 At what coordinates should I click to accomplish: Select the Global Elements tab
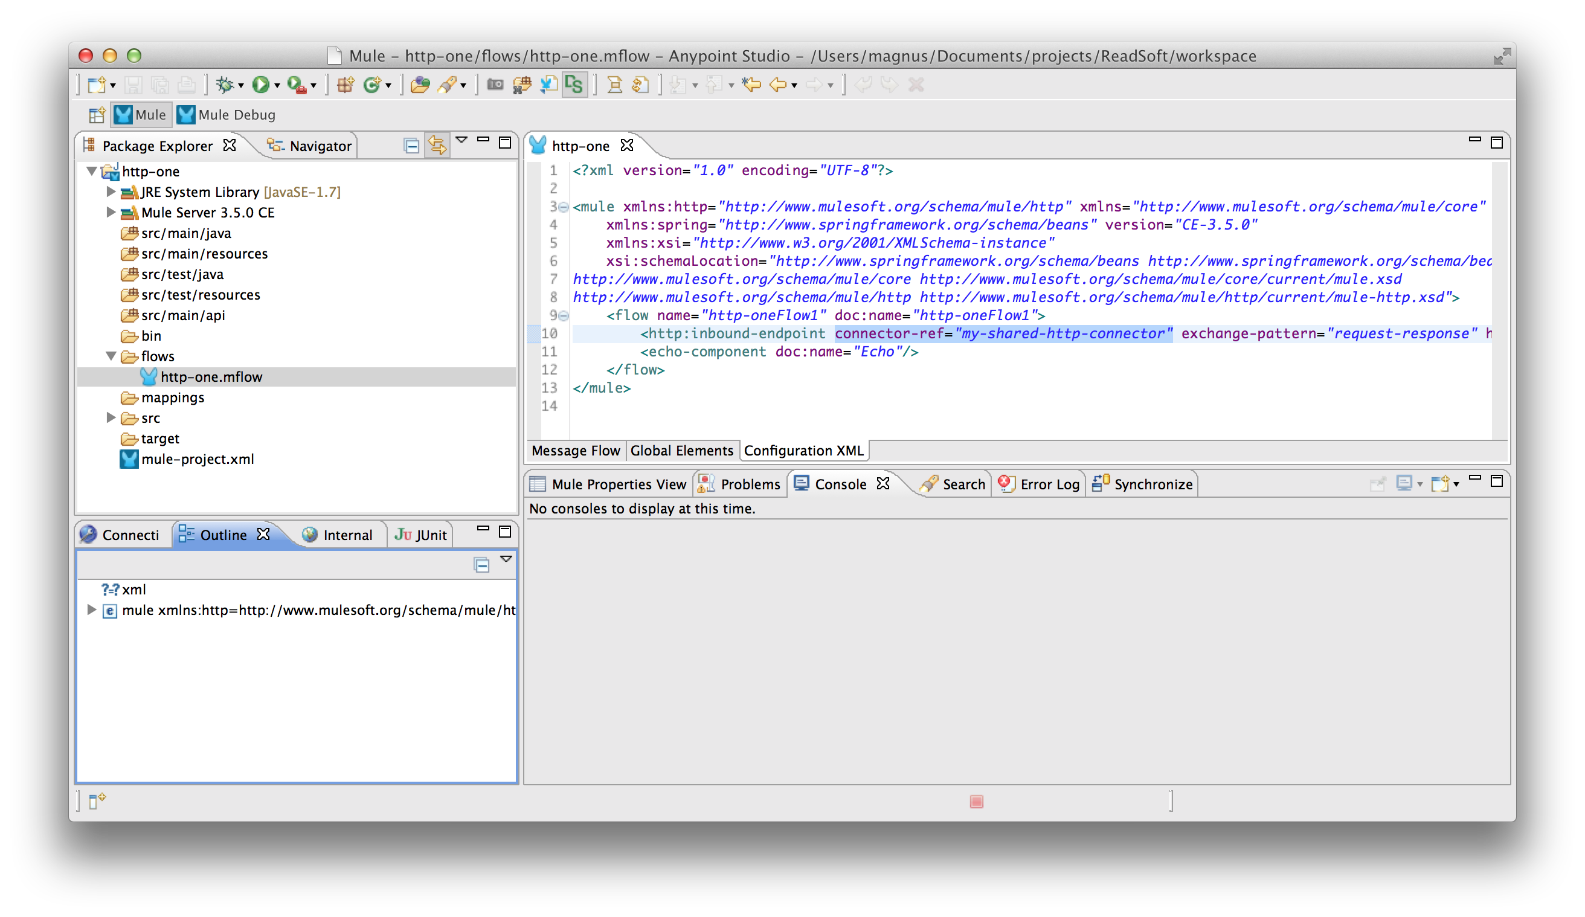pyautogui.click(x=680, y=450)
